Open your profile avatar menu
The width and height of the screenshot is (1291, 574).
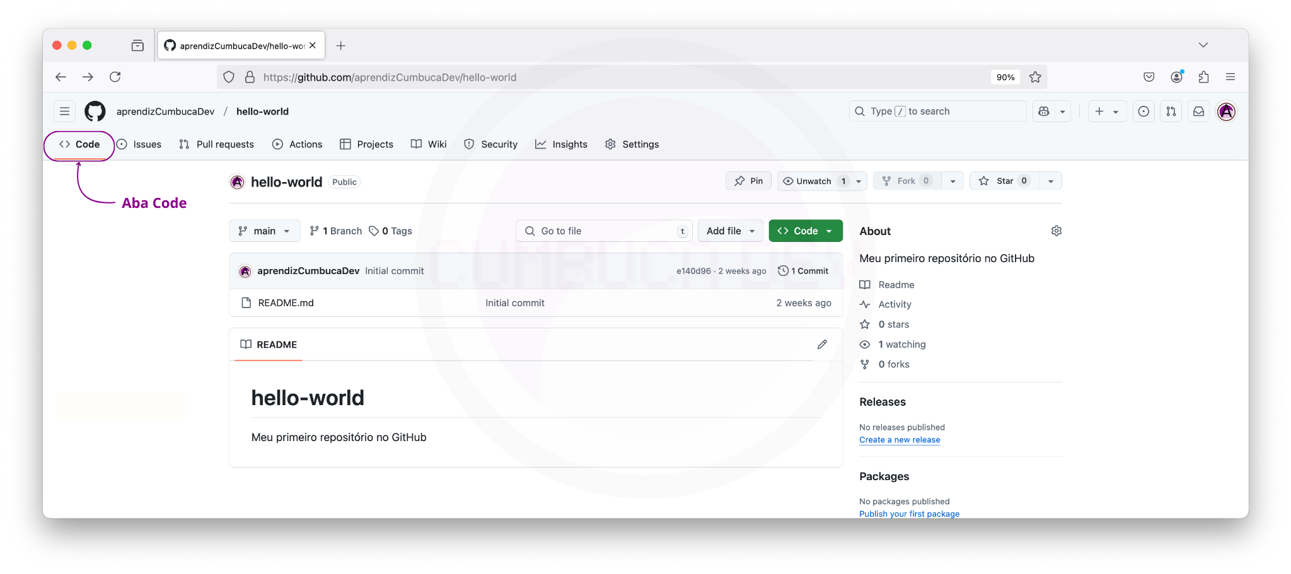tap(1226, 111)
